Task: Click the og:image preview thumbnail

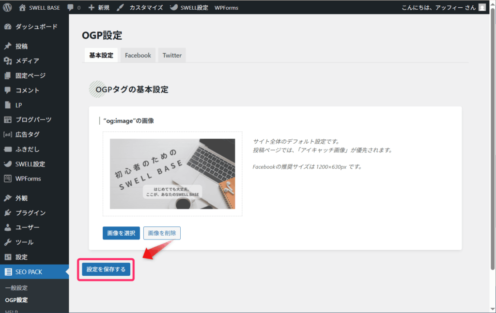Action: (x=172, y=174)
